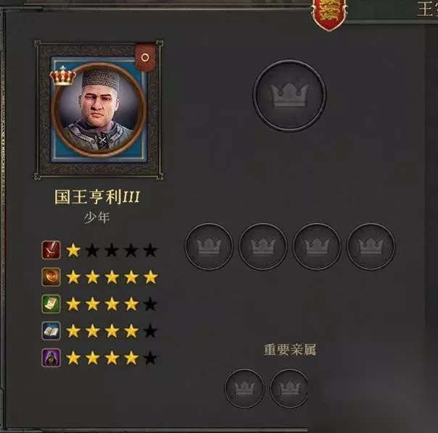Click the single gold star beside the sword icon

(73, 250)
